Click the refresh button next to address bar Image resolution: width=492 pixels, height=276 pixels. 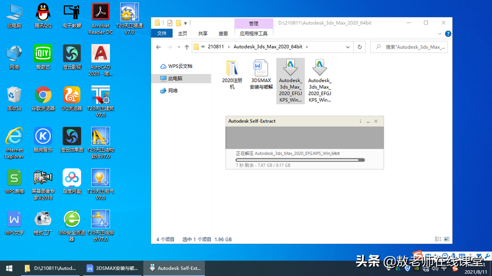359,47
